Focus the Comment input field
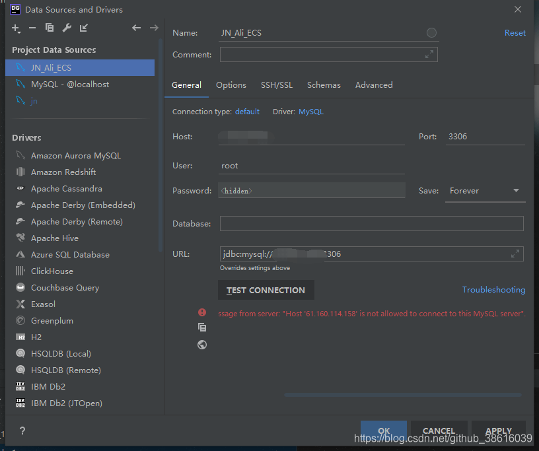The height and width of the screenshot is (451, 539). coord(329,54)
